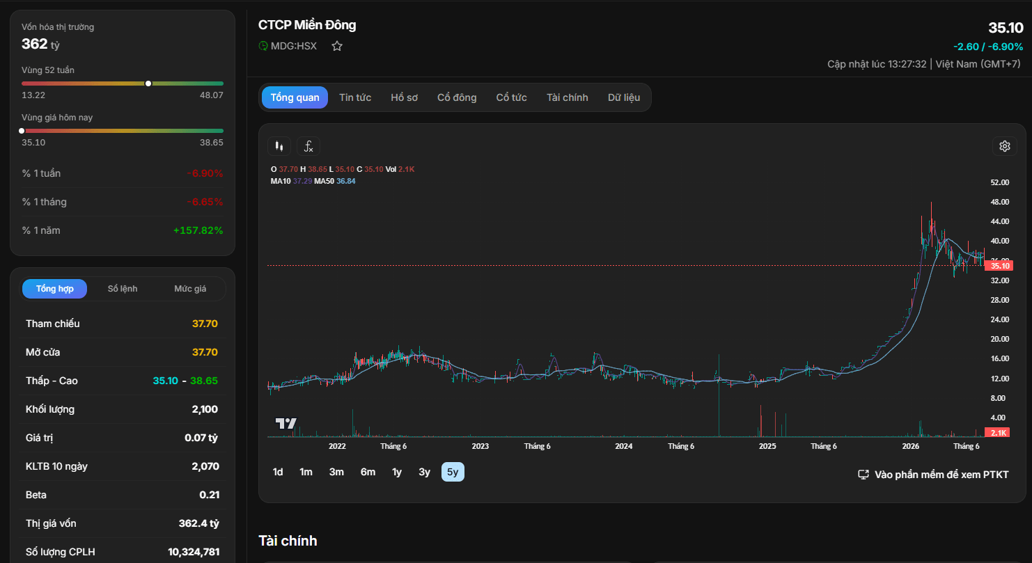1032x563 pixels.
Task: Open chart settings gear icon
Action: click(1004, 146)
